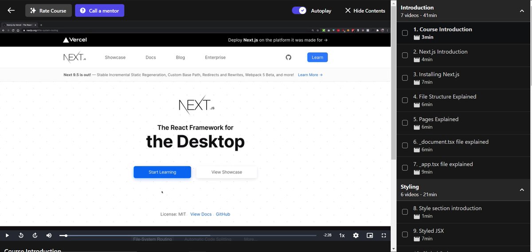The image size is (532, 252).
Task: Check off Course Introduction lesson
Action: [x=405, y=33]
